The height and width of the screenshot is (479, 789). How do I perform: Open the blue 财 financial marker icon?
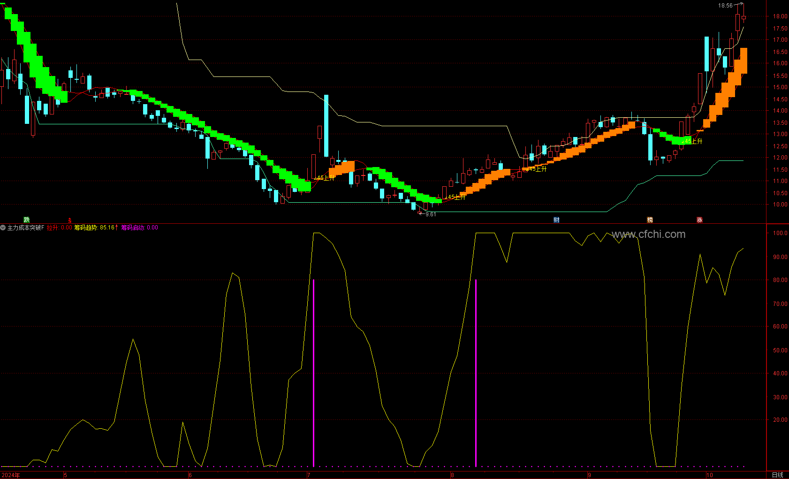[556, 220]
